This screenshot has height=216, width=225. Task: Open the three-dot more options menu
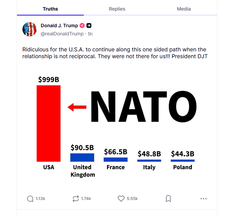(204, 199)
